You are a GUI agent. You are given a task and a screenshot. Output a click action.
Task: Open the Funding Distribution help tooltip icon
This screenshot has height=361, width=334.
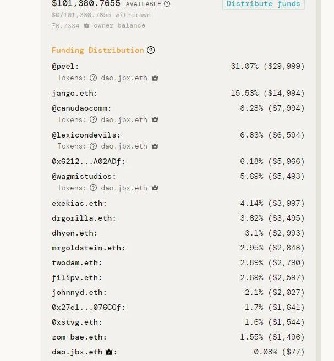(x=151, y=50)
